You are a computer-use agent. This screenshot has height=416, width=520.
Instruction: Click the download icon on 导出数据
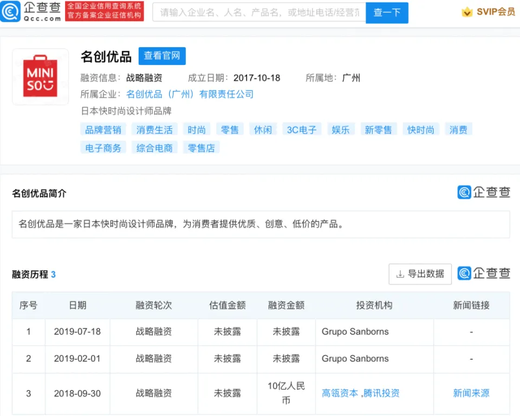click(x=400, y=274)
